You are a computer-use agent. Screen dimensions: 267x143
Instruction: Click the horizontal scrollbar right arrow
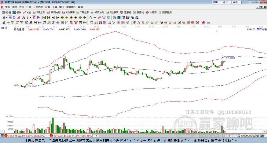(x=229, y=136)
